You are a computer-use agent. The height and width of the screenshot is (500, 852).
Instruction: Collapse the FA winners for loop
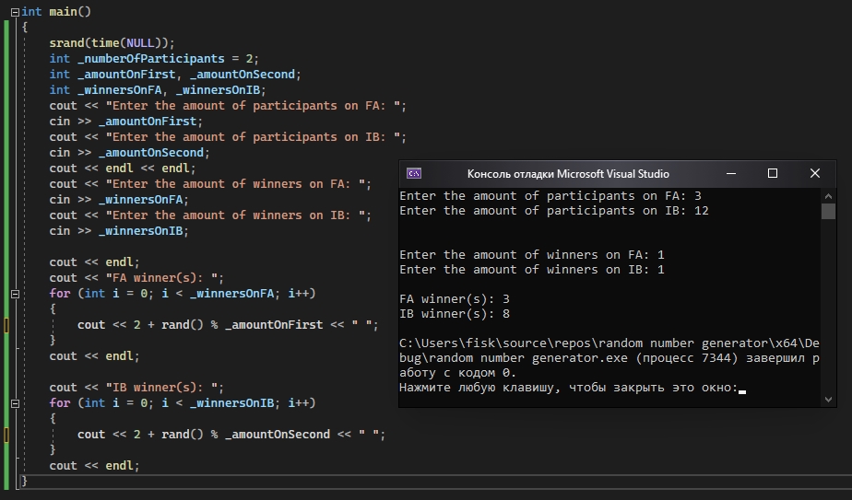(x=14, y=294)
